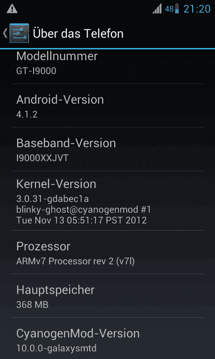The height and width of the screenshot is (359, 215).
Task: Tap the I9000XXJVT baseband value
Action: pyautogui.click(x=43, y=158)
